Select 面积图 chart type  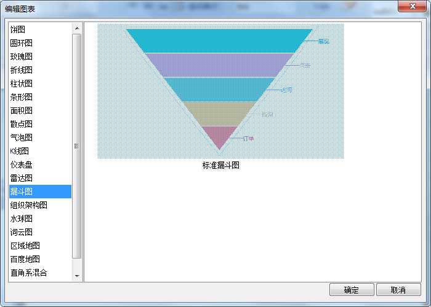[x=22, y=111]
